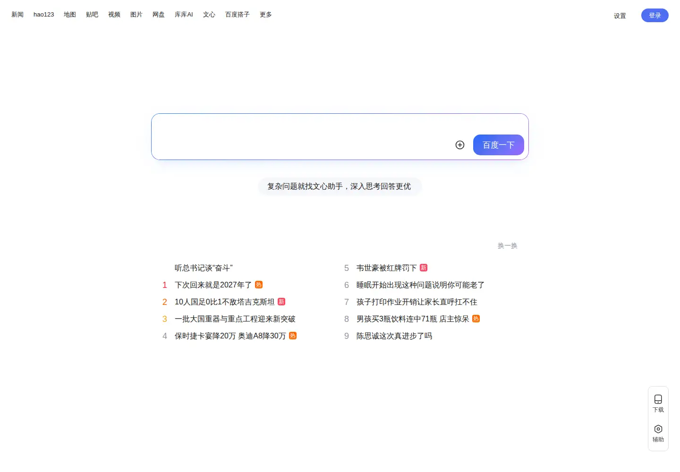The width and height of the screenshot is (680, 472).
Task: Open headline 韦世豪被红牌罚下
Action: [x=387, y=268]
